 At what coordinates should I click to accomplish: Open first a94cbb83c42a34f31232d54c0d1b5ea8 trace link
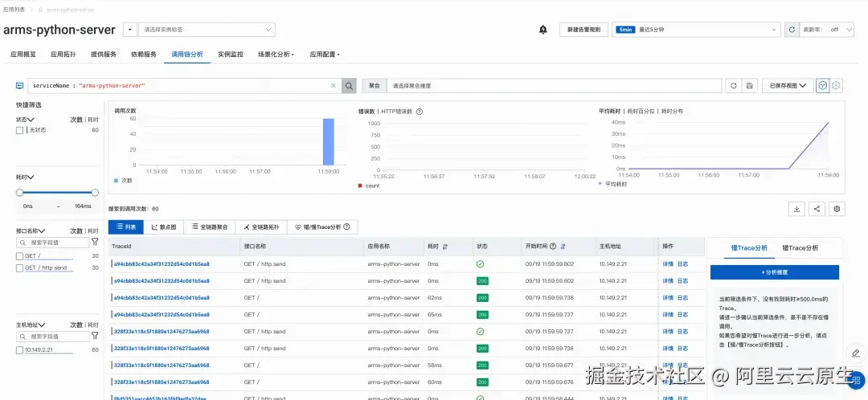pos(162,264)
